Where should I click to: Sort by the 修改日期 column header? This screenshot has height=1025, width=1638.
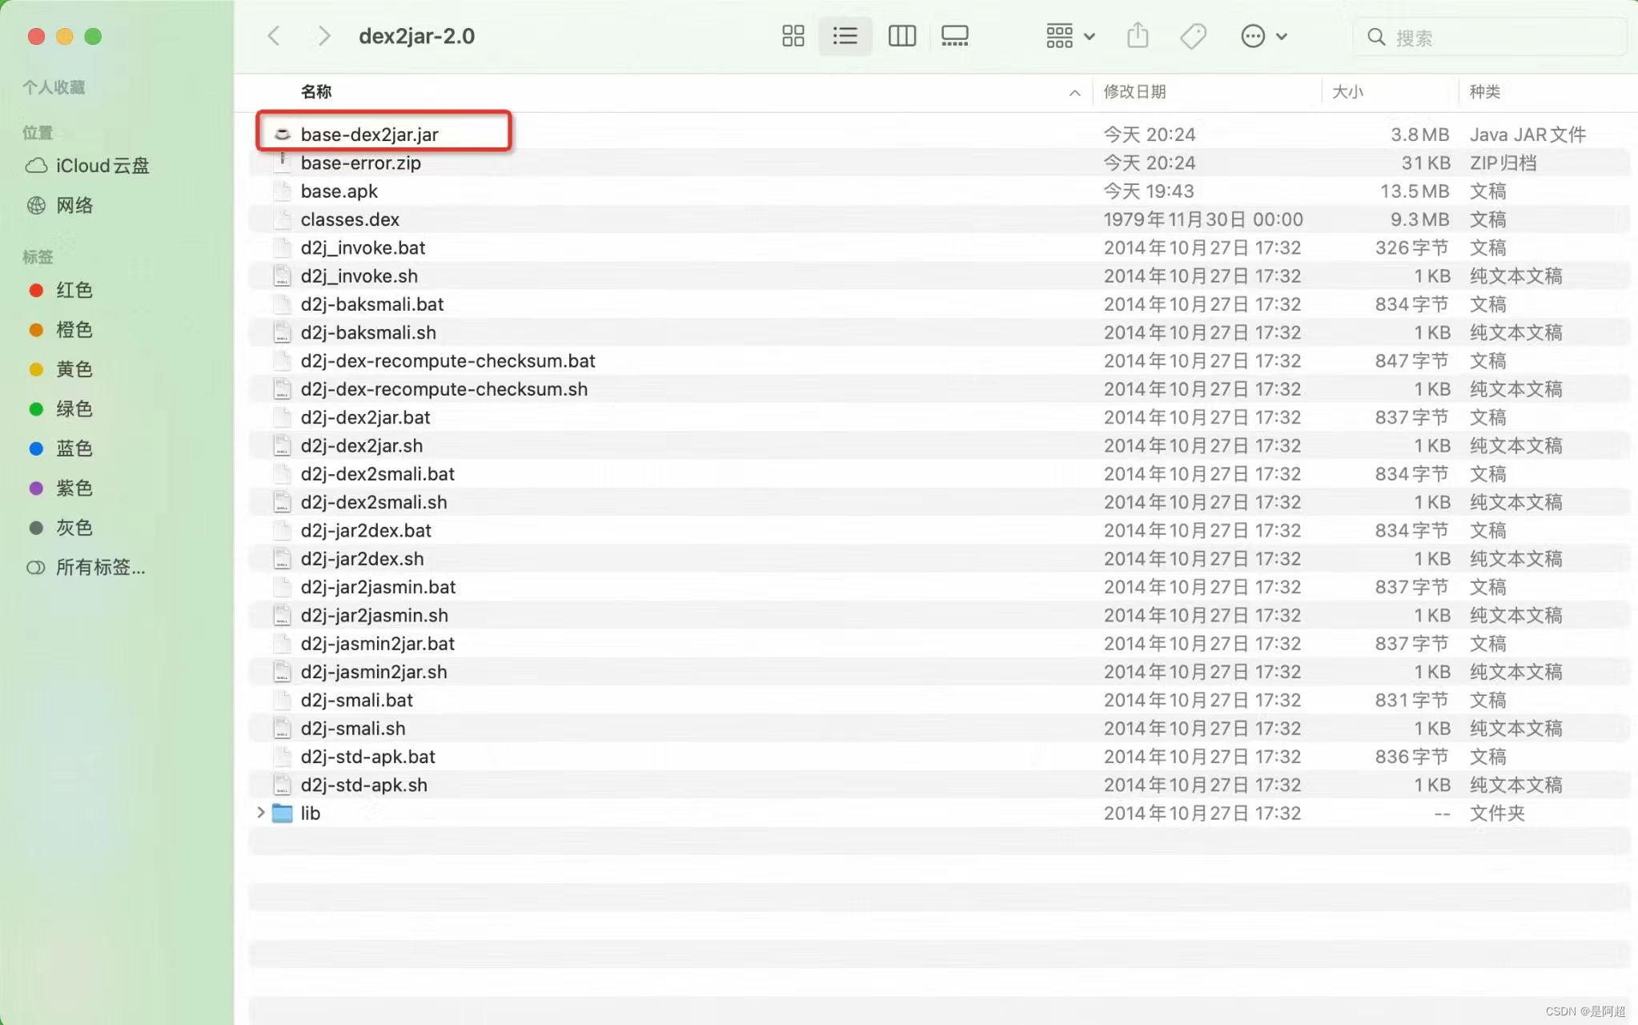pyautogui.click(x=1134, y=92)
